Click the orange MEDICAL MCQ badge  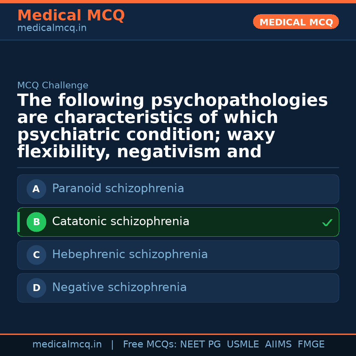tap(296, 22)
